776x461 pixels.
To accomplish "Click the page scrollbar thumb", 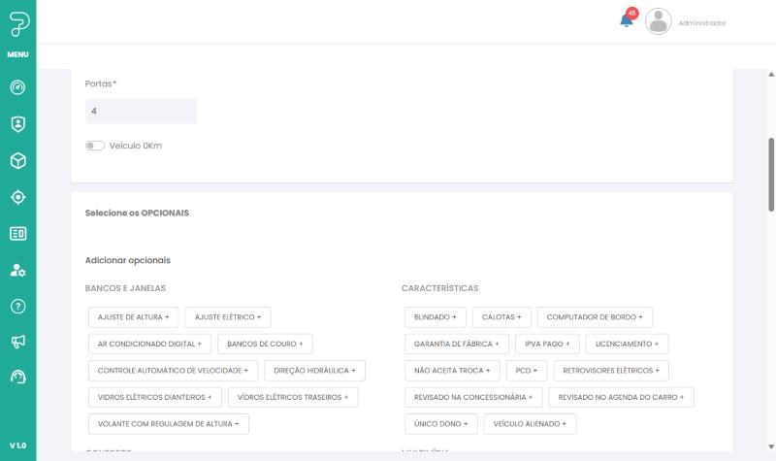I will [x=771, y=175].
